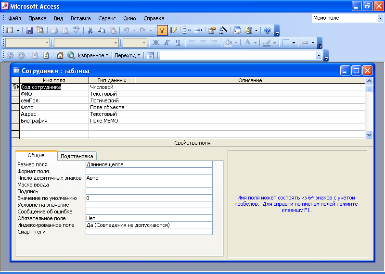
Task: Open Print Preview icon
Action: pos(65,30)
